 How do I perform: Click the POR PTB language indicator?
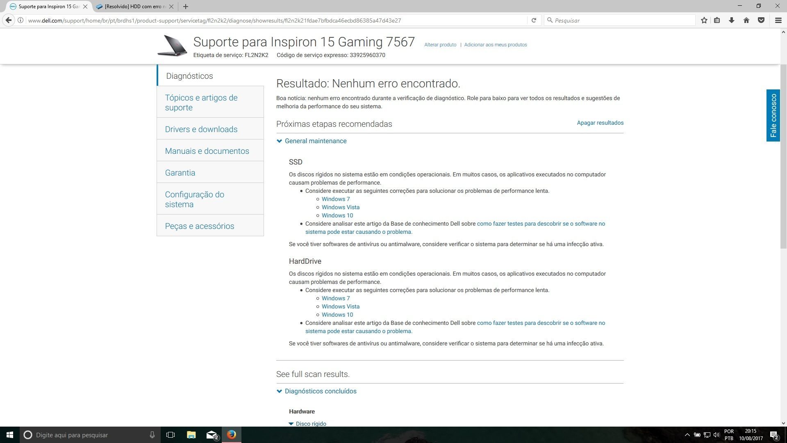(729, 435)
